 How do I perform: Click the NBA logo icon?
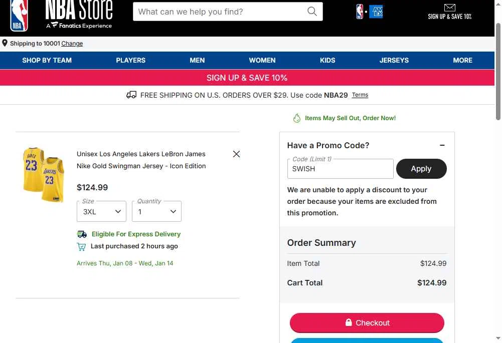pos(19,16)
